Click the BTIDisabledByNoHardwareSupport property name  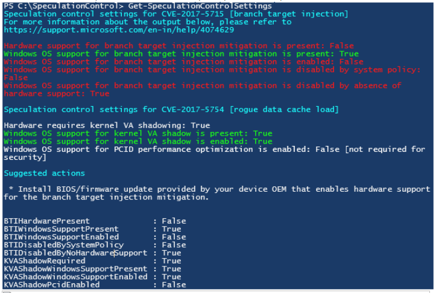(x=75, y=253)
